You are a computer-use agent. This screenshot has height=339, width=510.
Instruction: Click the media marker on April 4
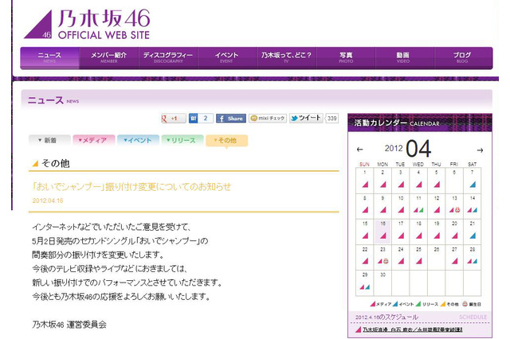419,185
